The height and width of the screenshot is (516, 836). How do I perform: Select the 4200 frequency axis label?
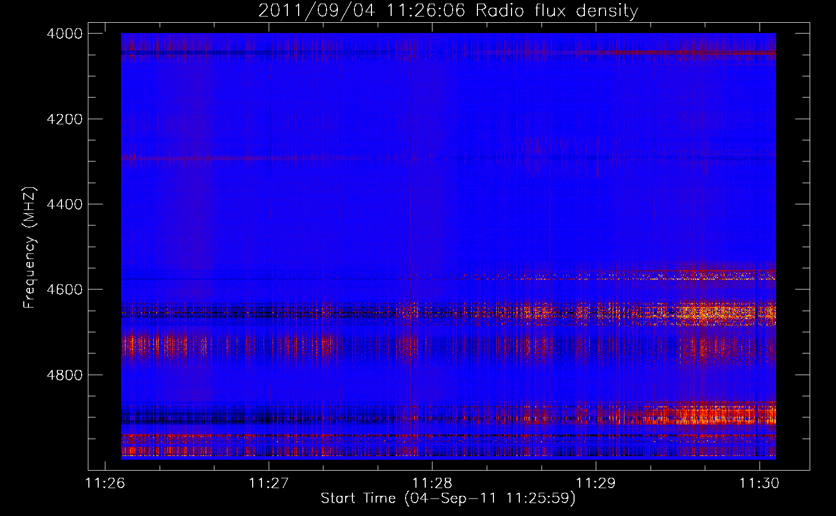pyautogui.click(x=65, y=119)
